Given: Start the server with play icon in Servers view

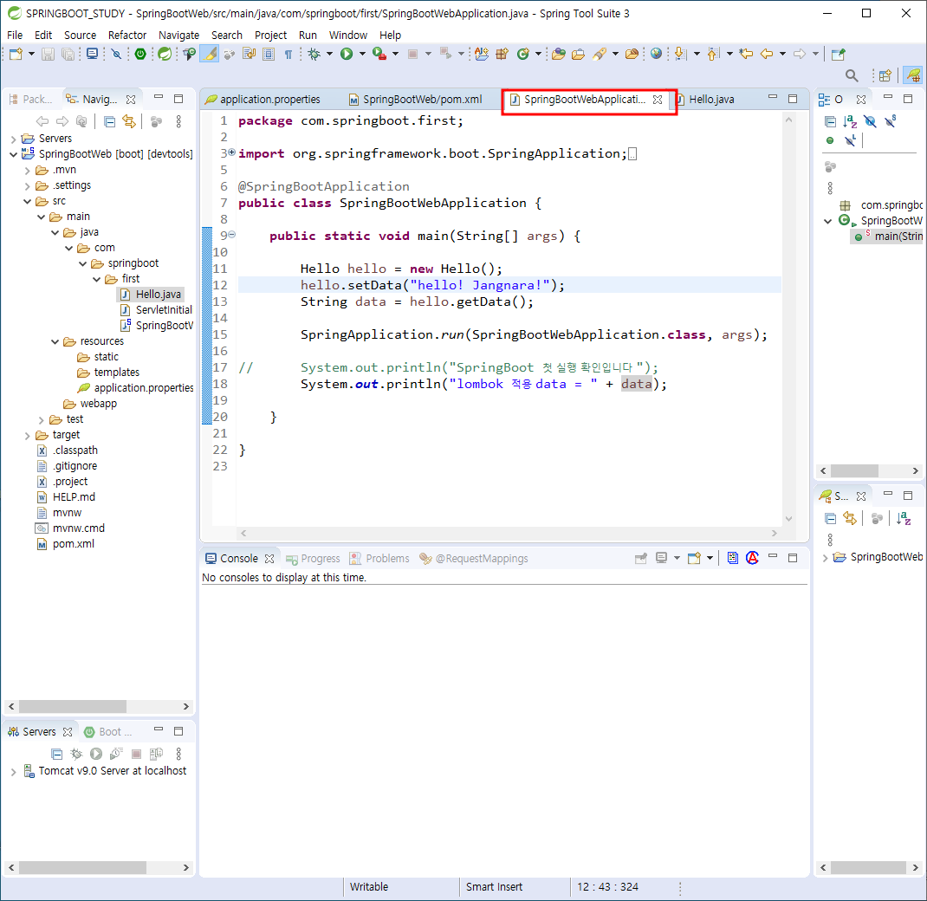Looking at the screenshot, I should 96,754.
